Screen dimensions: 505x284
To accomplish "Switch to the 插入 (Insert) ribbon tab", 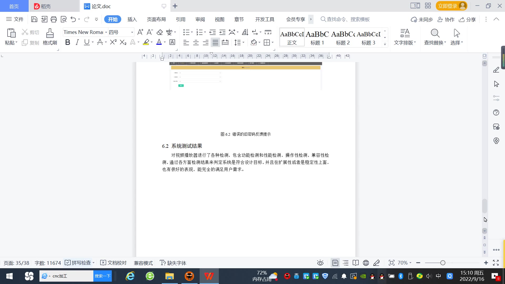I will coord(132,19).
